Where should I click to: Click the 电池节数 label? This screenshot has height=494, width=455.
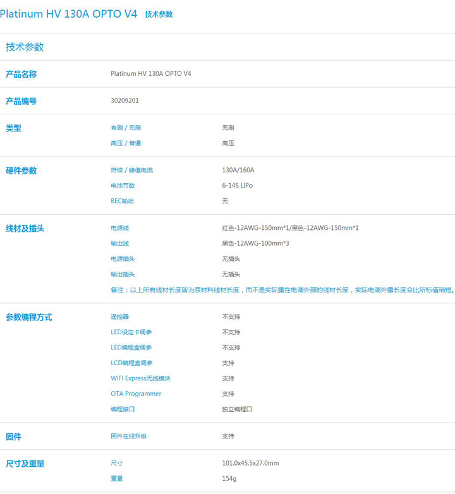point(123,186)
